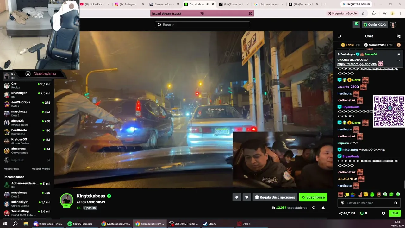Click the chat scrollbar thumb
The width and height of the screenshot is (405, 228).
tap(404, 184)
